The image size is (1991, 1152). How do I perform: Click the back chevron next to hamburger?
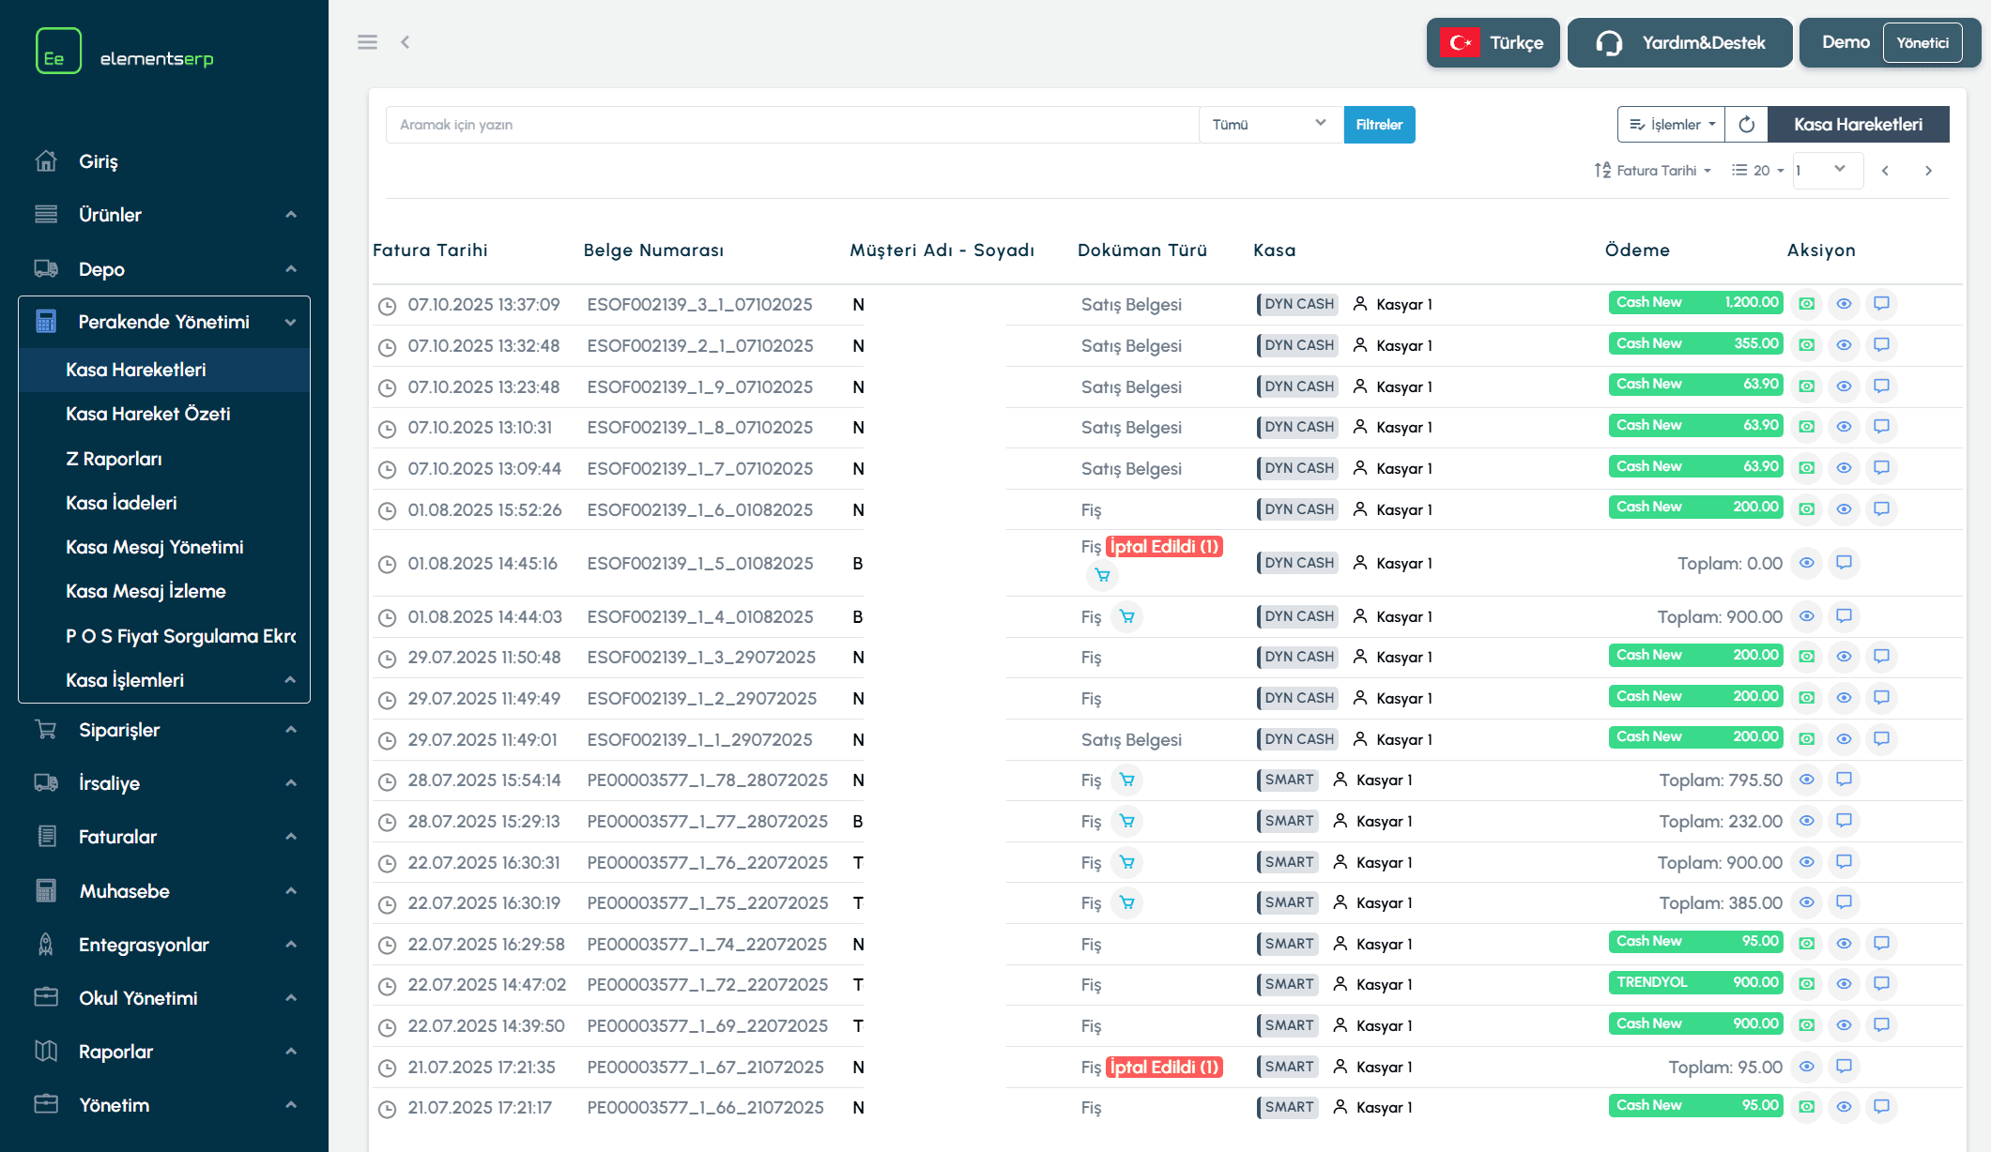click(x=406, y=42)
